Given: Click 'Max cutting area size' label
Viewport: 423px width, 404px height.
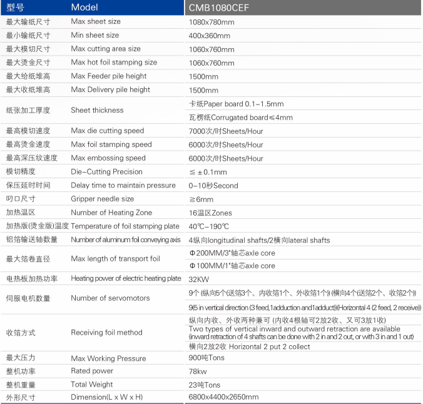Looking at the screenshot, I should 106,49.
